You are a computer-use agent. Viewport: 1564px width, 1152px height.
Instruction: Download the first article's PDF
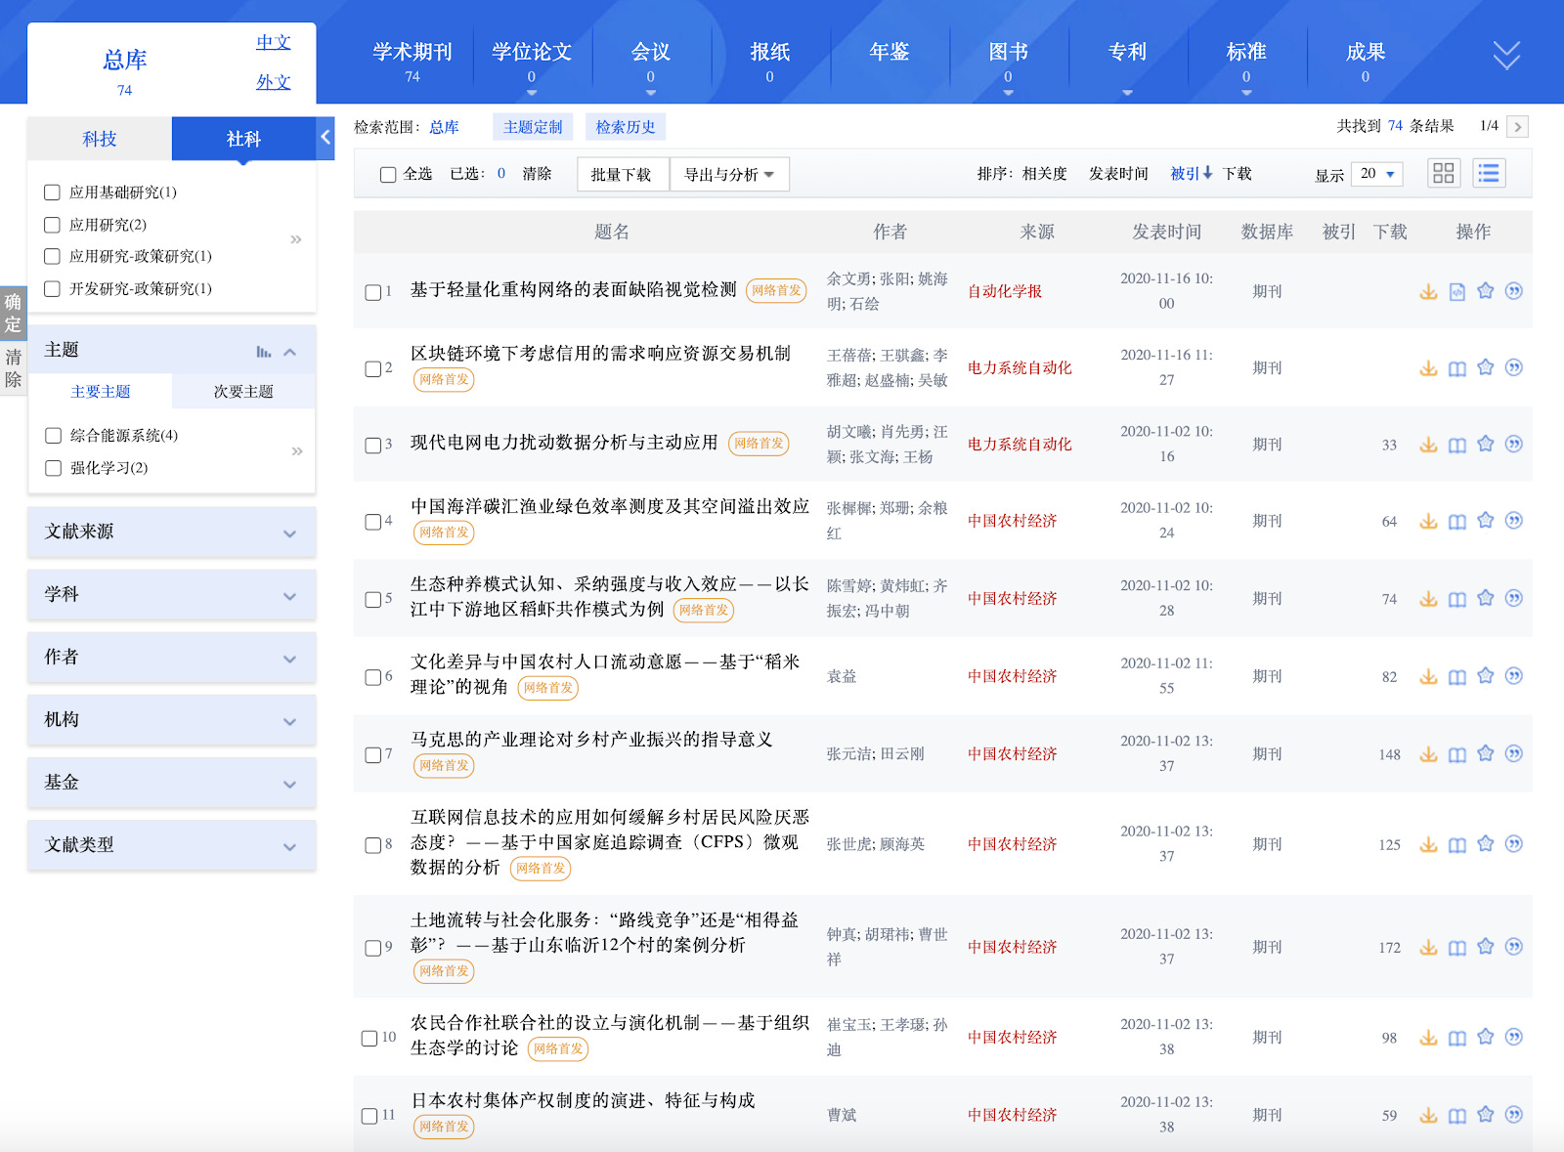click(x=1428, y=290)
